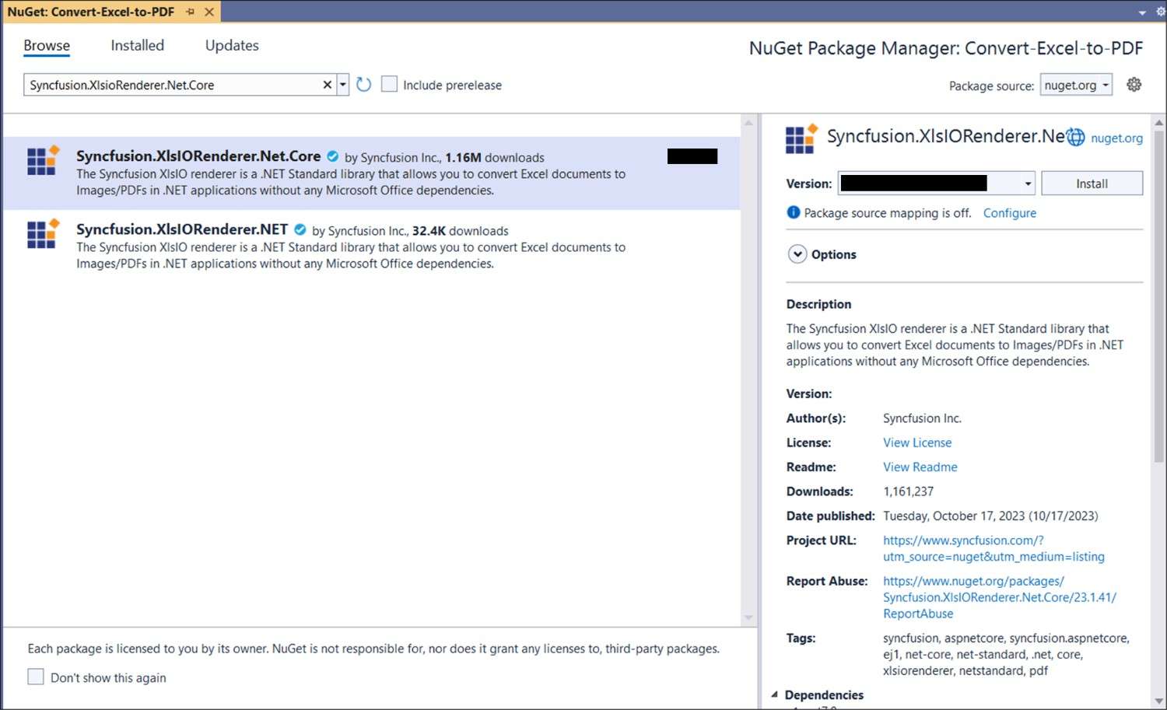Open the Version dropdown list
This screenshot has width=1167, height=710.
[1028, 184]
